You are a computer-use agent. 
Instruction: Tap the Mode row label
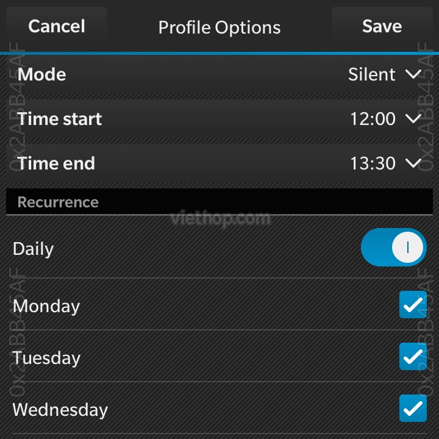[x=41, y=74]
